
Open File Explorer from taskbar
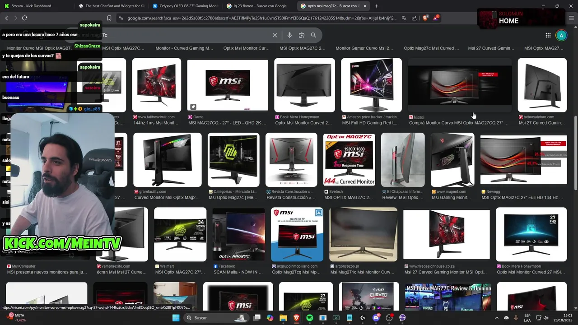point(283,318)
